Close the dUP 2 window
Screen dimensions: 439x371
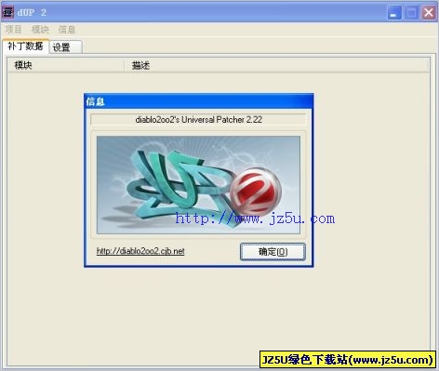(x=429, y=13)
